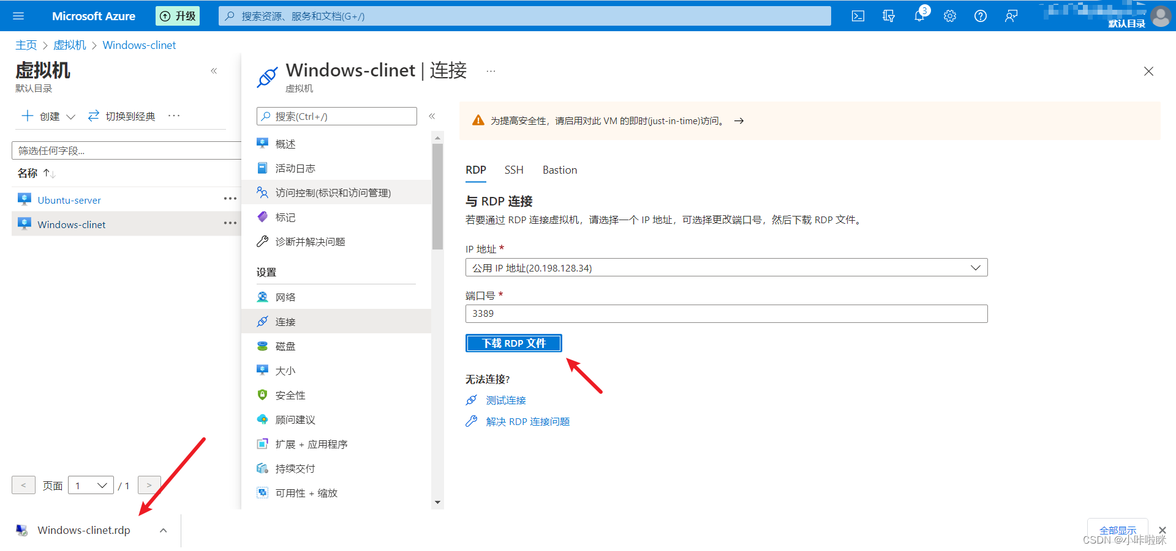Click the resource menu scrollbar thumb
Image resolution: width=1176 pixels, height=551 pixels.
(x=437, y=196)
